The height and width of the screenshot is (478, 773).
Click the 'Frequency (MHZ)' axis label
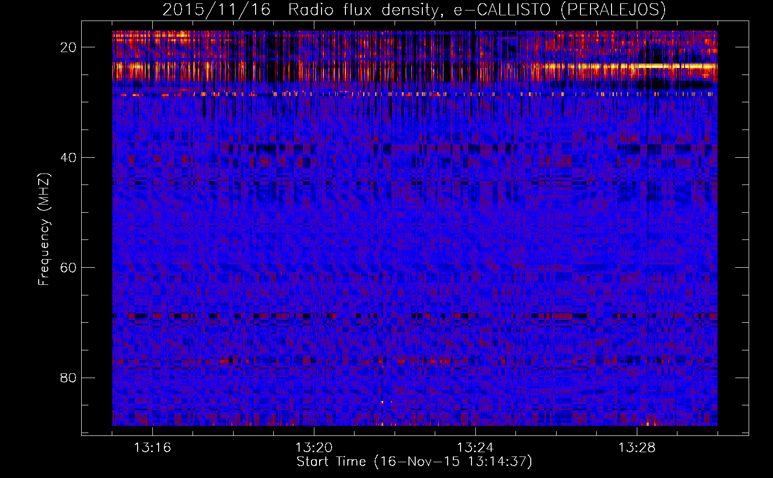44,229
